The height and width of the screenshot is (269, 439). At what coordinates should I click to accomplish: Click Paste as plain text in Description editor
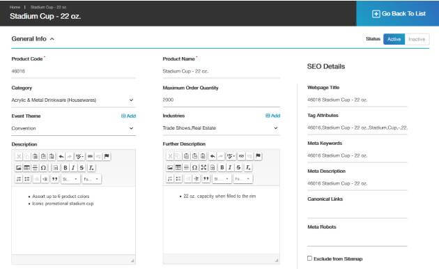(x=43, y=156)
